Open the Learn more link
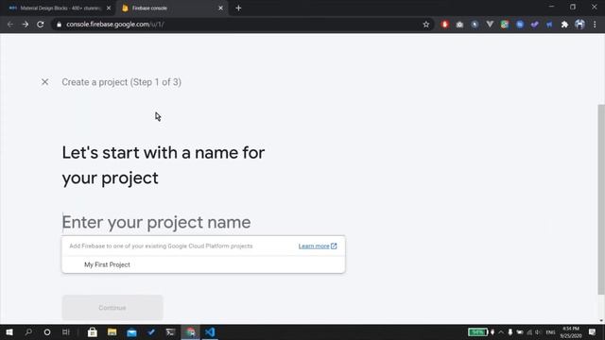 coord(318,246)
